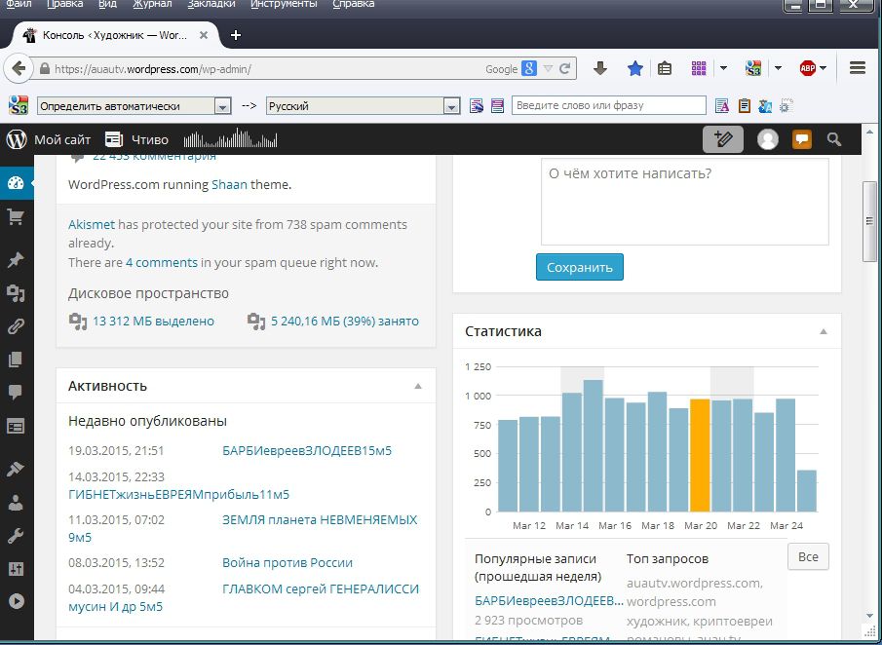This screenshot has height=645, width=882.
Task: Open the WordPress Dashboard sidebar icon
Action: coord(16,183)
